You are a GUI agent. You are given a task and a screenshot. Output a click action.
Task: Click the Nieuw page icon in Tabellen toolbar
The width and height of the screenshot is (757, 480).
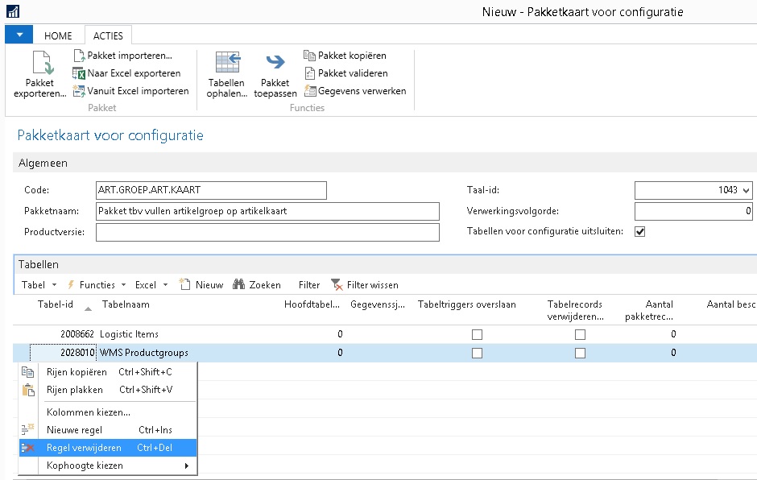[x=185, y=284]
